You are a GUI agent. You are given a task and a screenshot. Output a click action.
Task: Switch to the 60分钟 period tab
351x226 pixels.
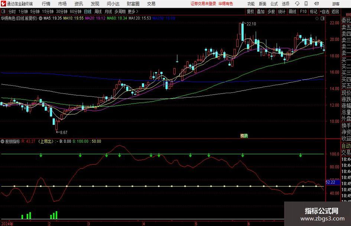tap(76, 12)
